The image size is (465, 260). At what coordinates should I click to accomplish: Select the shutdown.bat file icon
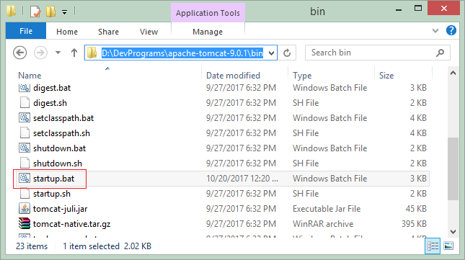[25, 148]
